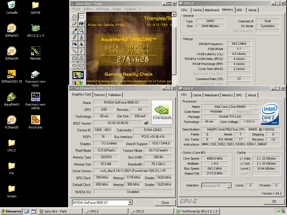The height and width of the screenshot is (215, 287).
Task: Select the Magnifier tool in Paint
Action: coord(82,30)
